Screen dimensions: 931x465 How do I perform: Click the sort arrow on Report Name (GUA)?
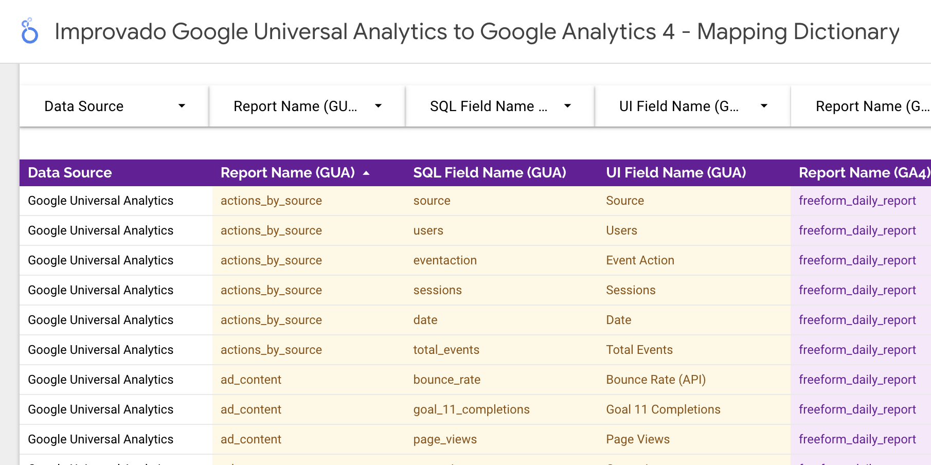[x=366, y=173]
